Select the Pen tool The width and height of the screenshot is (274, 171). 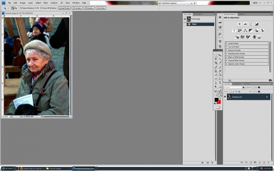coord(216,83)
